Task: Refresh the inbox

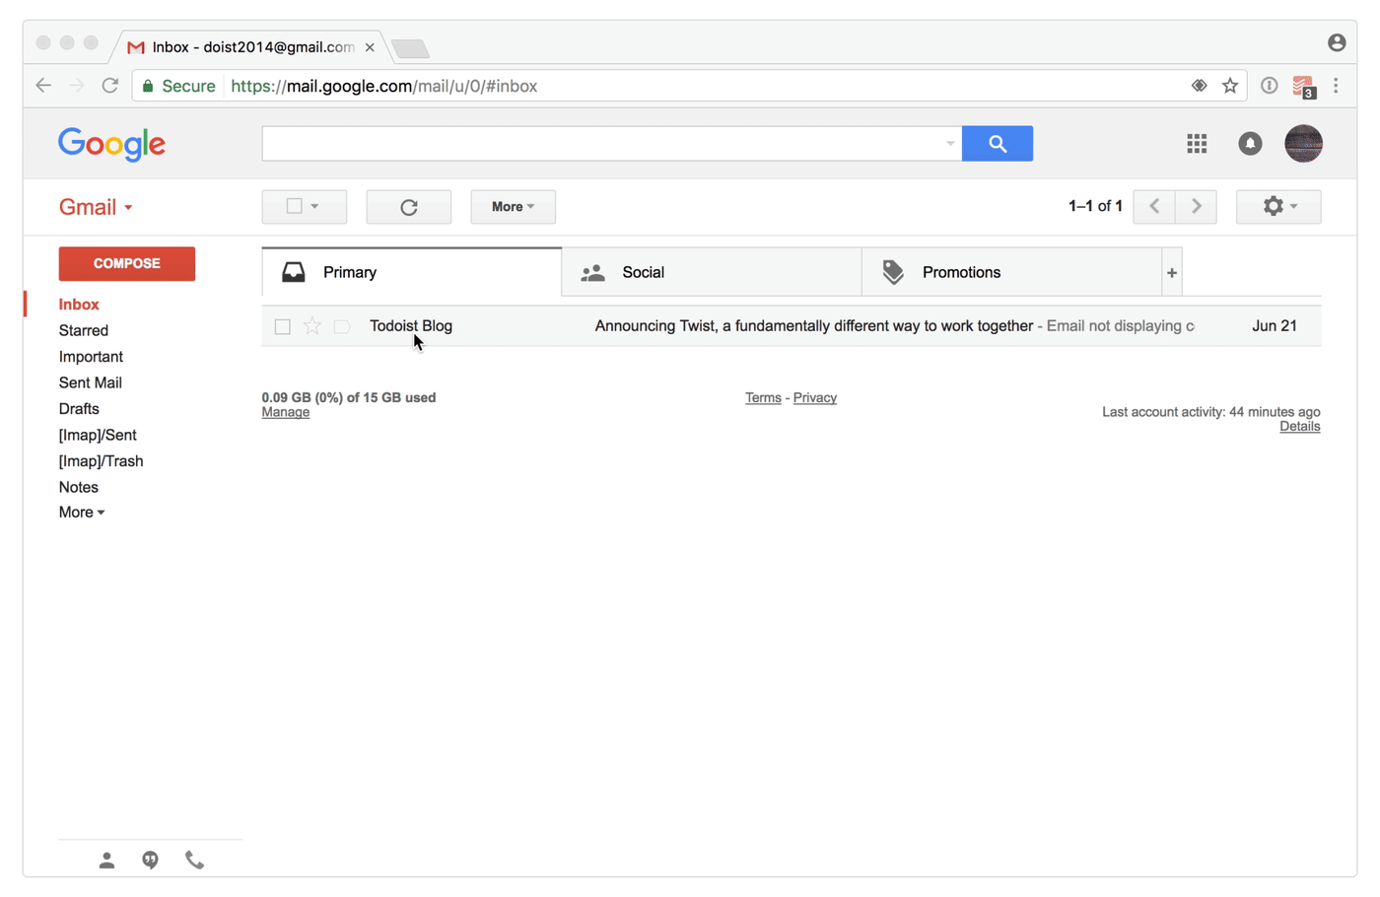Action: [x=408, y=206]
